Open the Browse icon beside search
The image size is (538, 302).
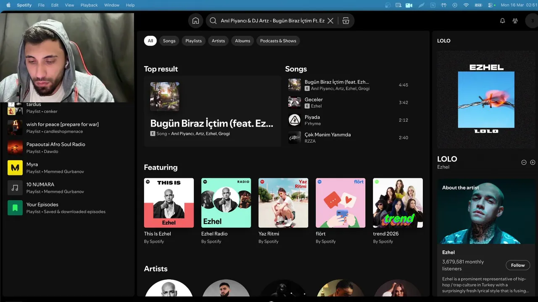coord(345,21)
